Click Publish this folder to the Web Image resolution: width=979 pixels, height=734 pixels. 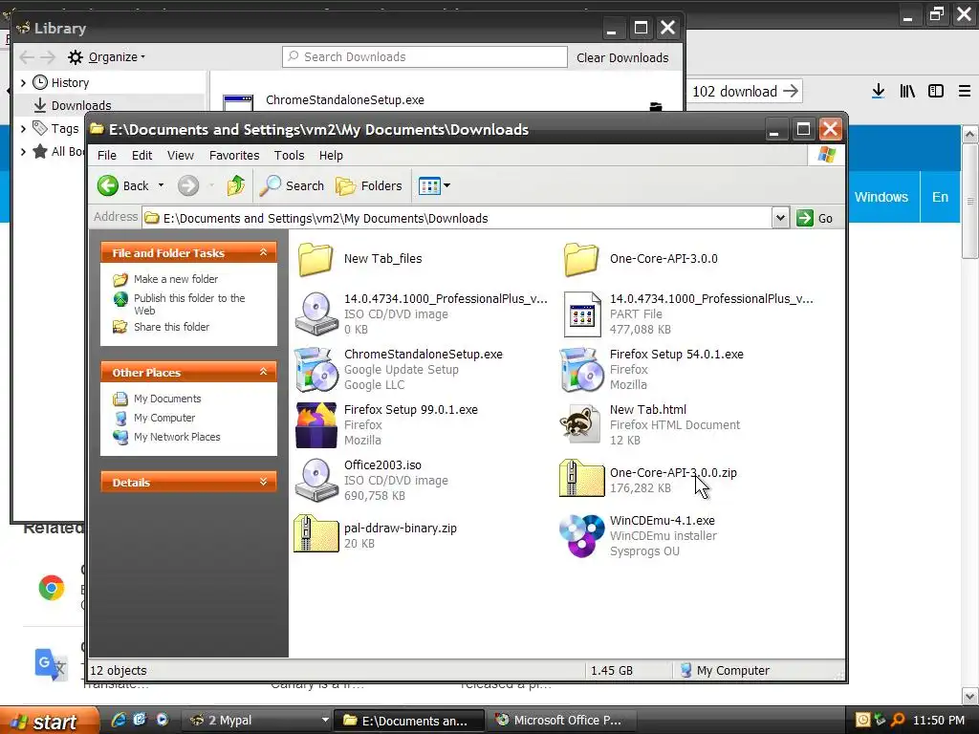click(x=189, y=304)
